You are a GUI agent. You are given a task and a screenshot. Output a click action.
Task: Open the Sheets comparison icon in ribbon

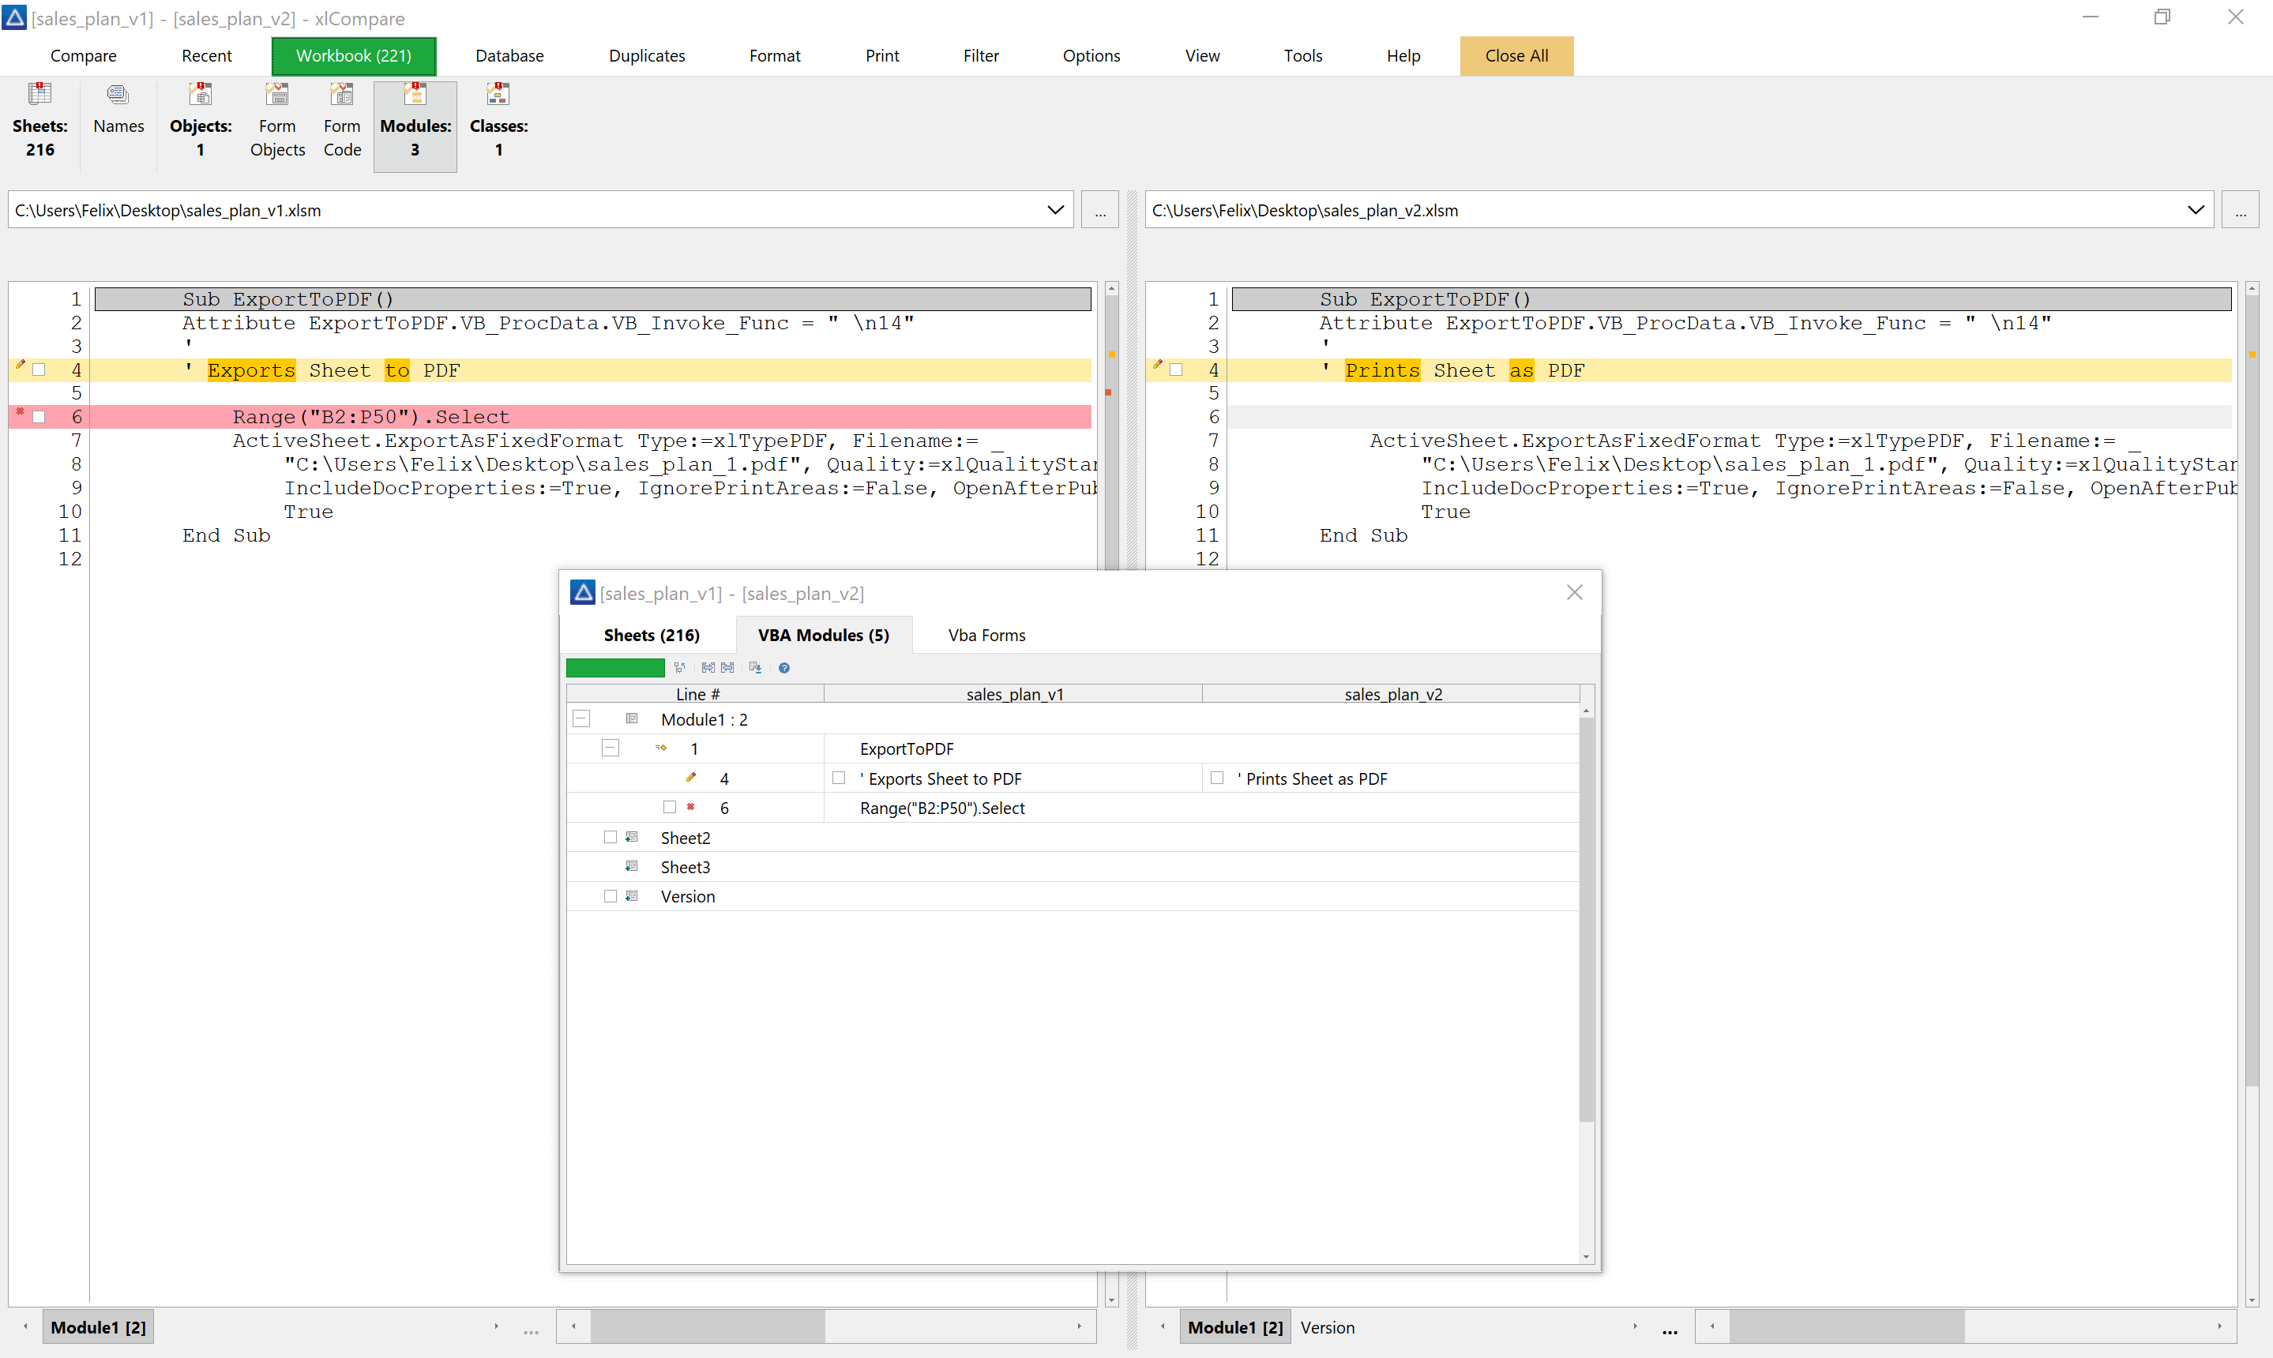click(39, 94)
